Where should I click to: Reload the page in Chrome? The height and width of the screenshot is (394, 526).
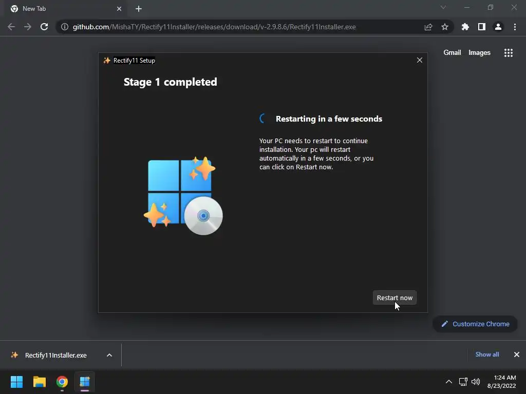[44, 27]
